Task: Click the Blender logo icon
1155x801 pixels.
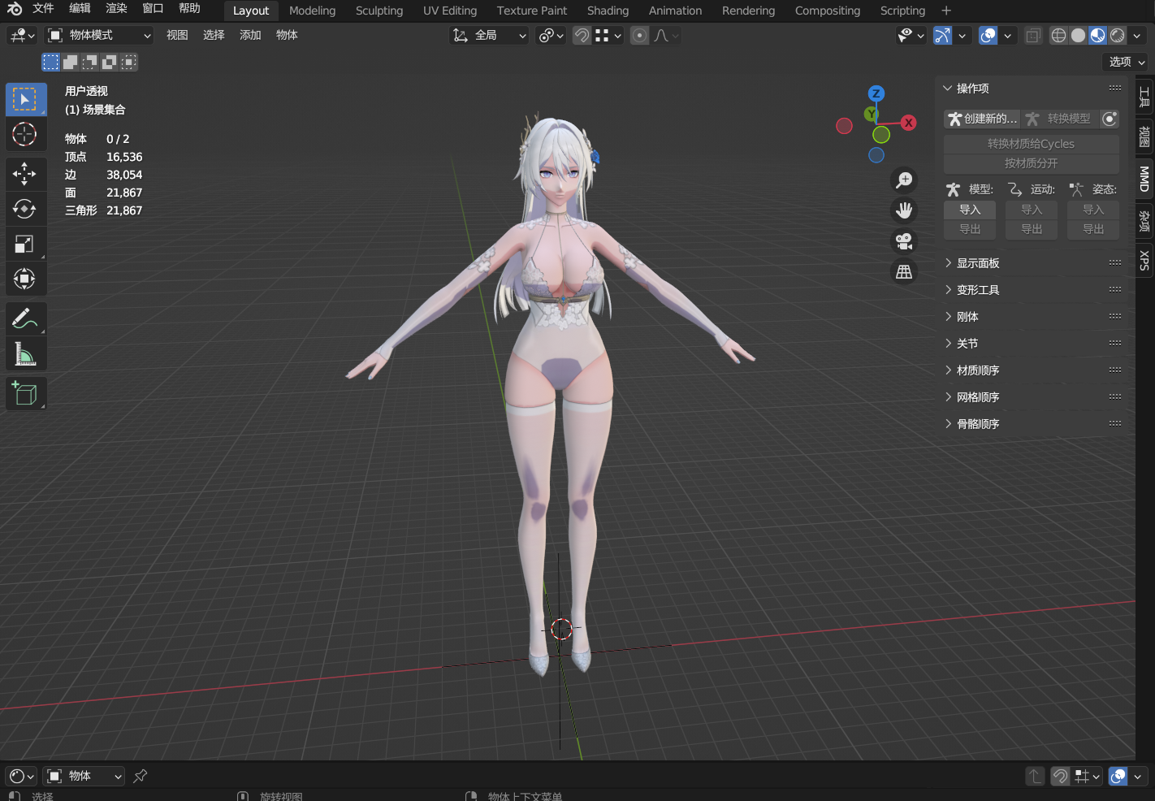Action: coord(14,9)
